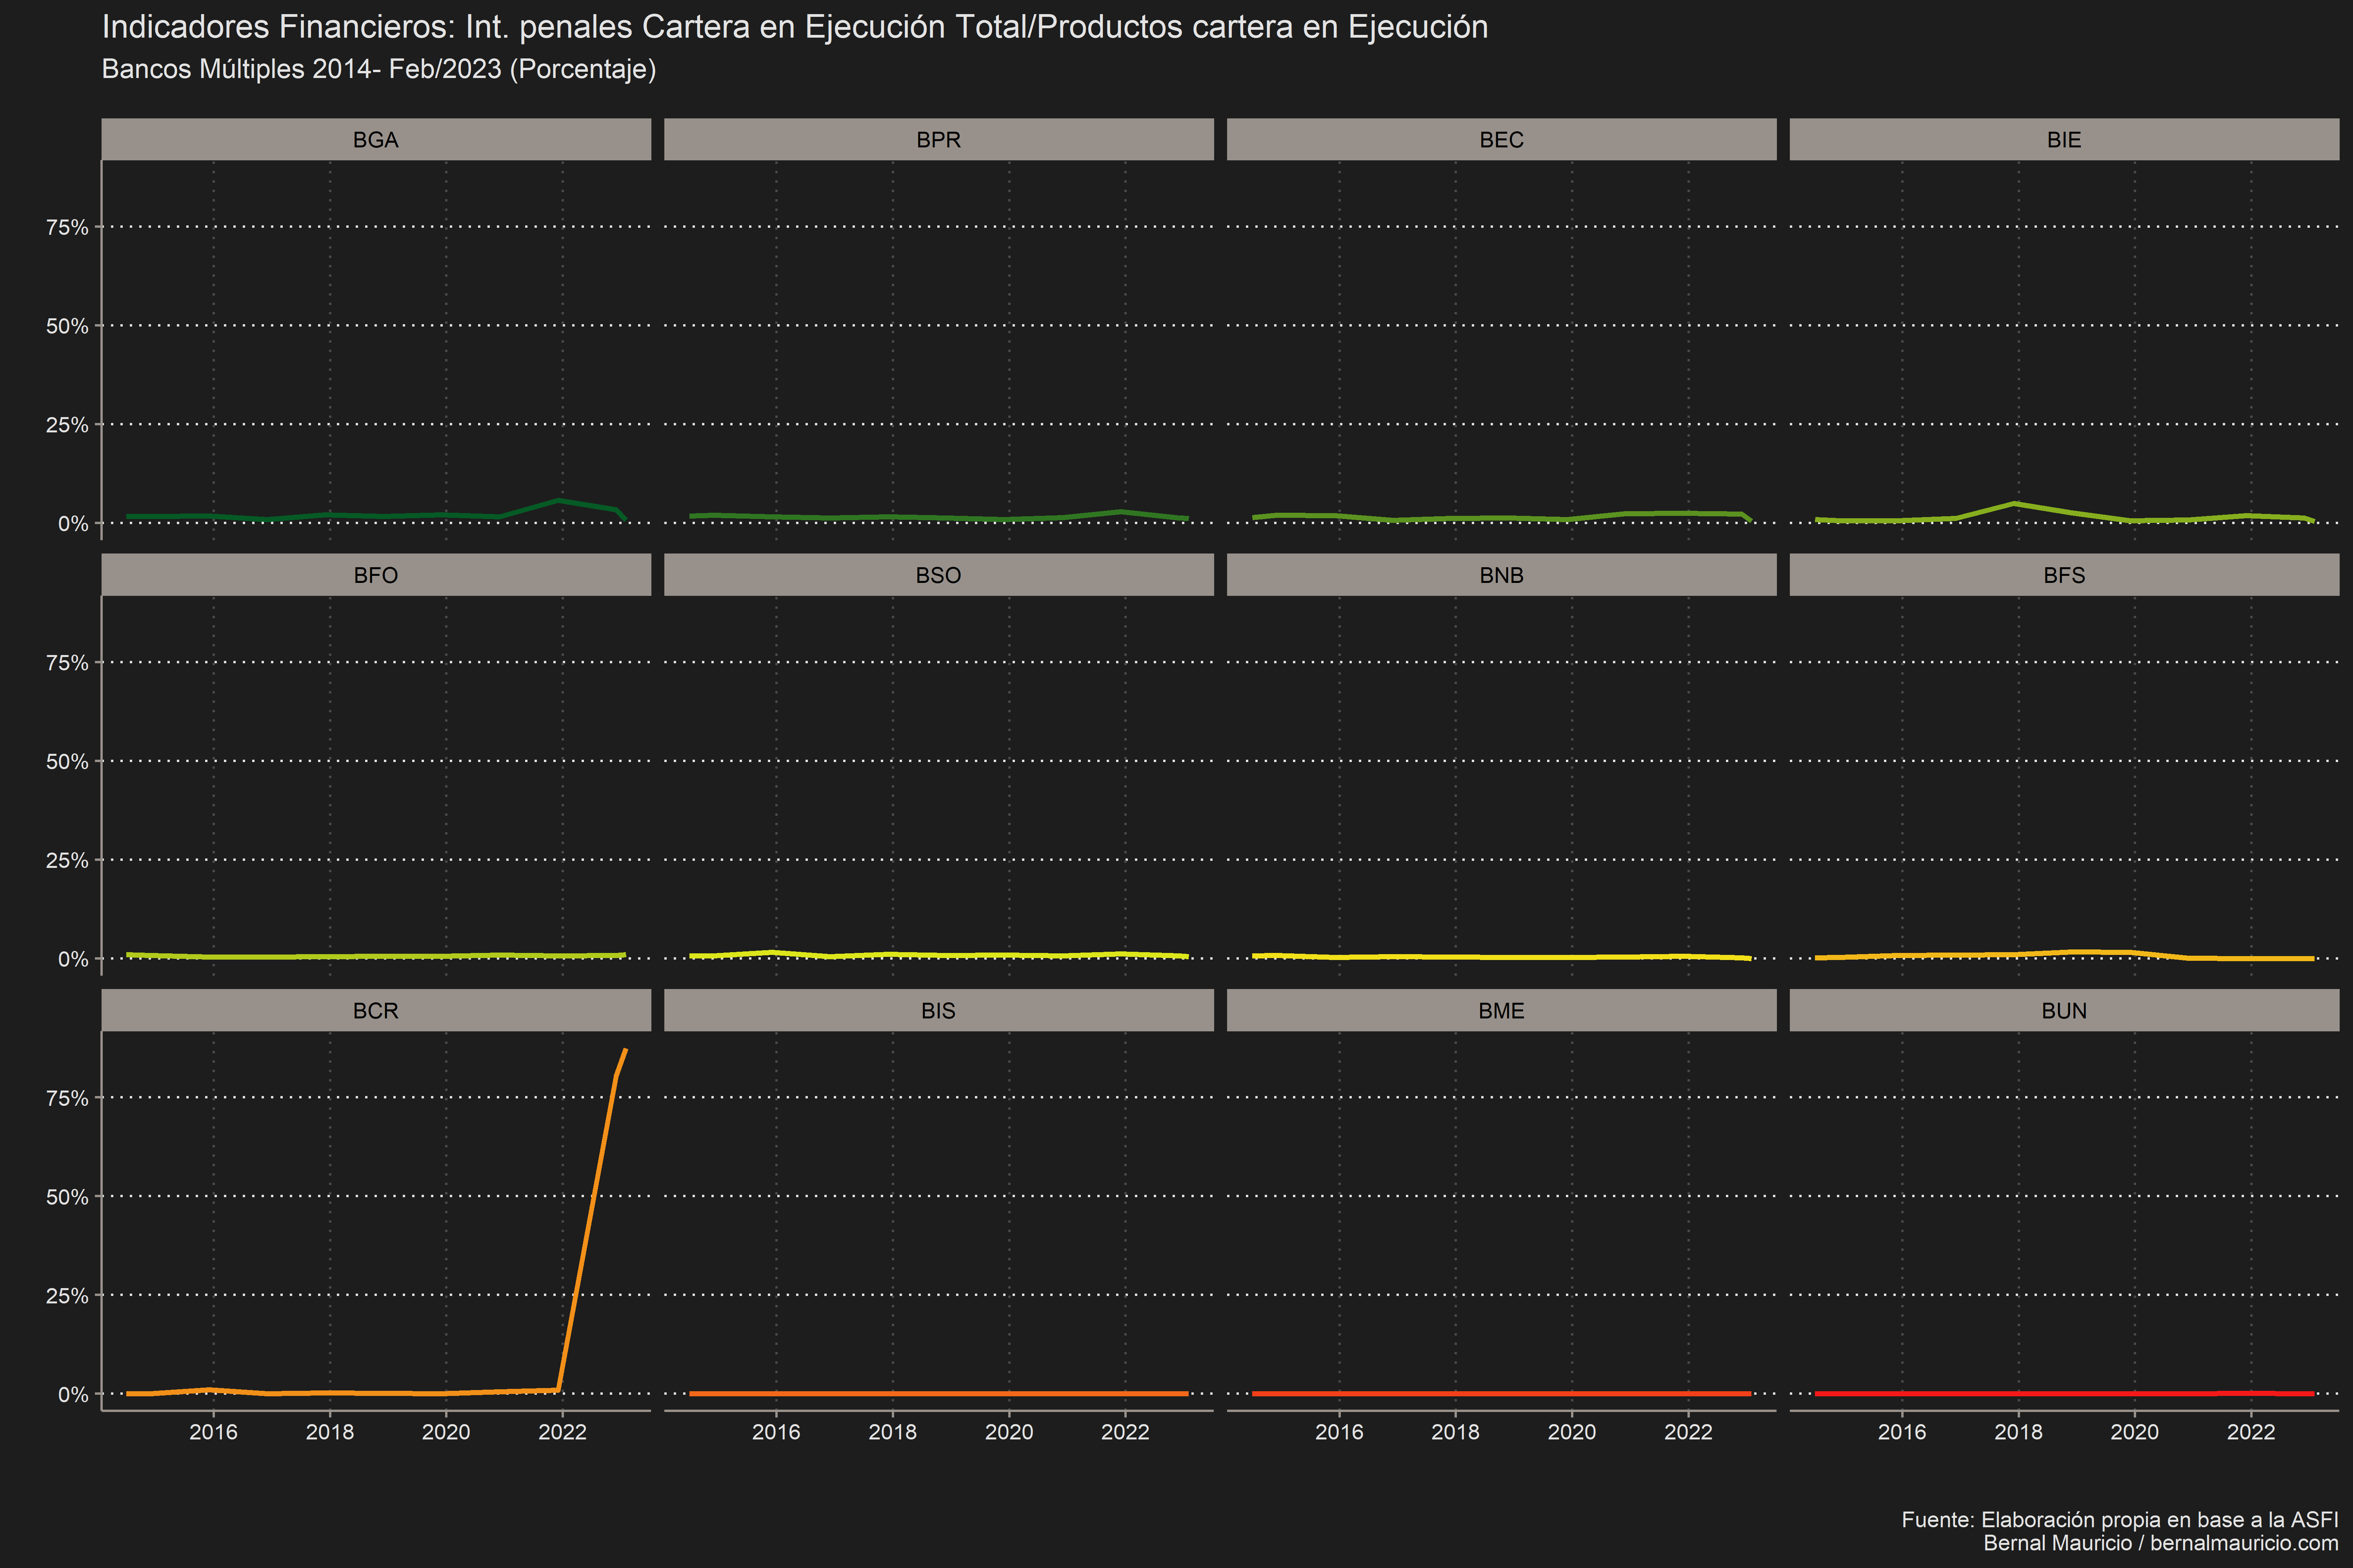
Task: Click the 2022 bump on the BGA line
Action: point(559,500)
